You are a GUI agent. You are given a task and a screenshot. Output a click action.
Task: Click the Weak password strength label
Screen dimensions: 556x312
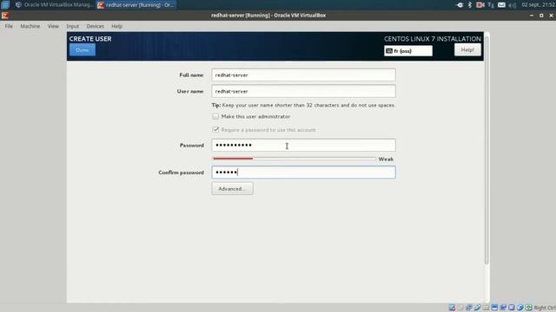[386, 159]
